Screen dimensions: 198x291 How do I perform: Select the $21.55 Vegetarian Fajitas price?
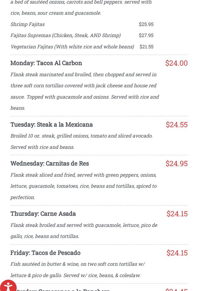147,47
